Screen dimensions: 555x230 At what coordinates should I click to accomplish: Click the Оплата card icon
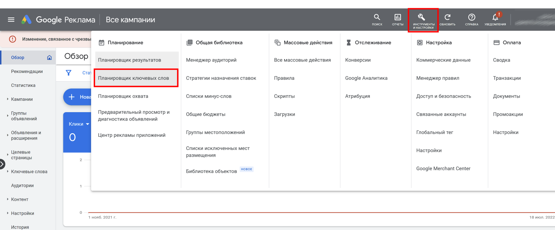click(496, 42)
